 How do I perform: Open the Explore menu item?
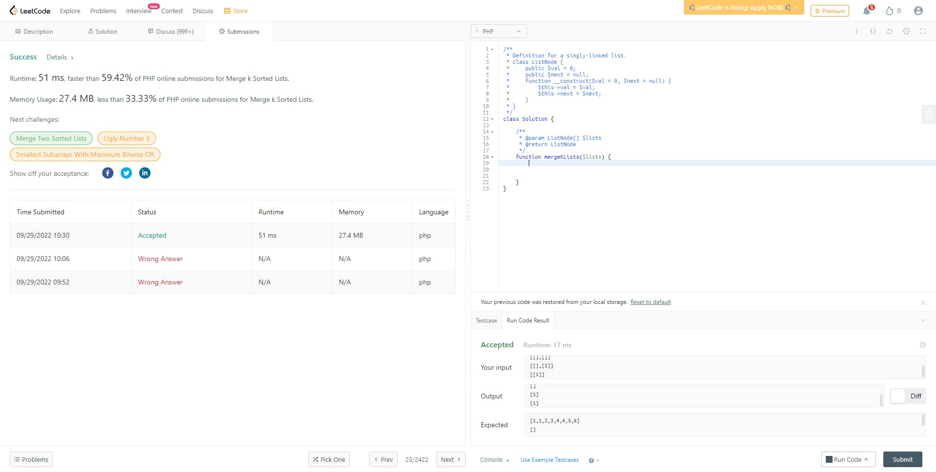pos(70,11)
